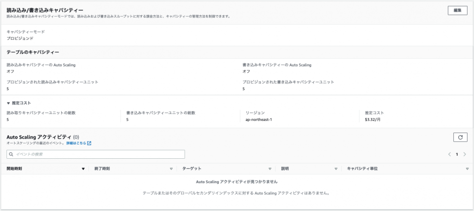Screen dimensions: 474x211
Task: Click the external link icon beside 詳細はこちら
Action: click(x=89, y=143)
